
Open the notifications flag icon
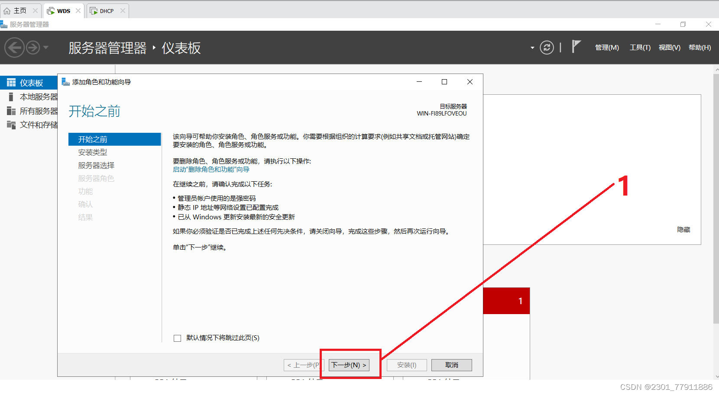tap(576, 46)
